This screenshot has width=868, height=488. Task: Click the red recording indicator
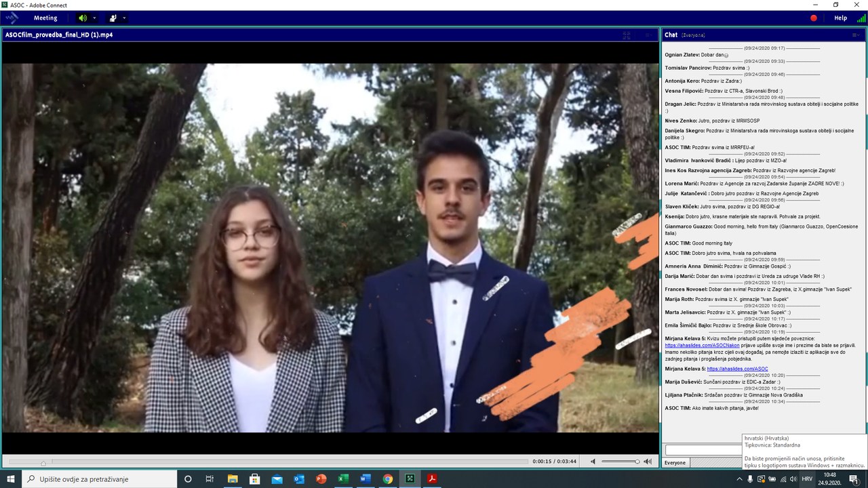pyautogui.click(x=814, y=18)
